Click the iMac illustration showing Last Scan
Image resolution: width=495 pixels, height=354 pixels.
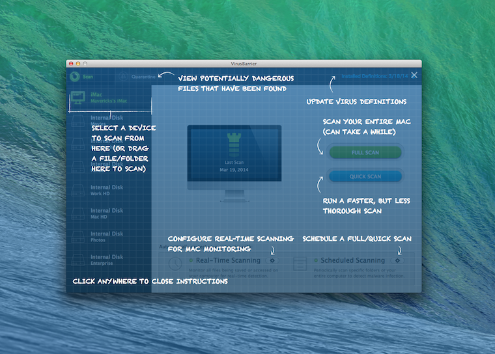234,163
